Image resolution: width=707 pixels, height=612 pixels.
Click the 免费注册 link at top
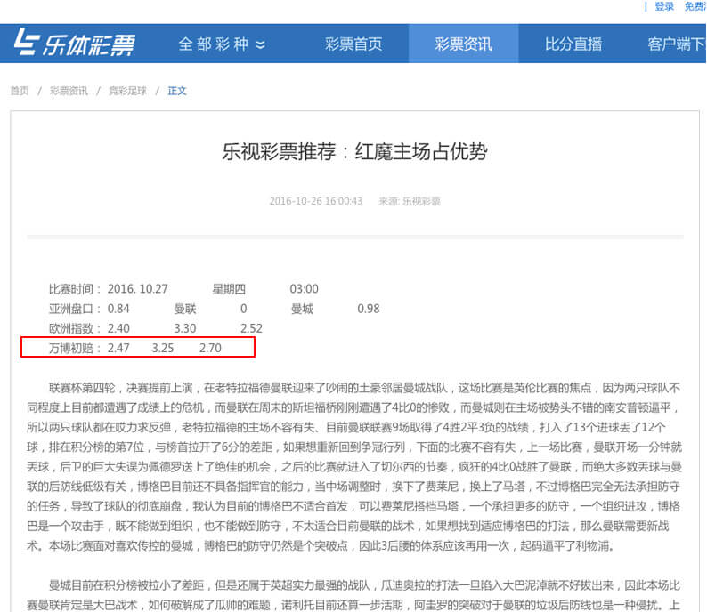[695, 6]
